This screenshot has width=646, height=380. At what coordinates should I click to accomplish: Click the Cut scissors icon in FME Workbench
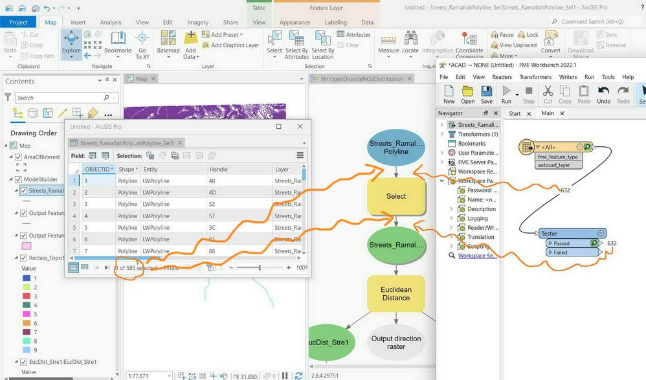point(548,91)
